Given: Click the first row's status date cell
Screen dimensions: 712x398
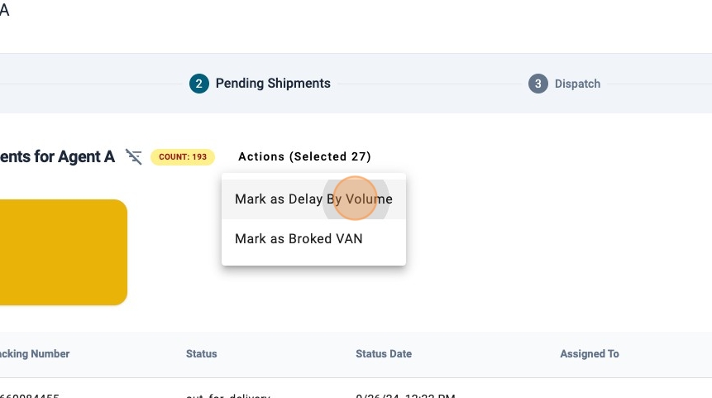Looking at the screenshot, I should point(405,395).
